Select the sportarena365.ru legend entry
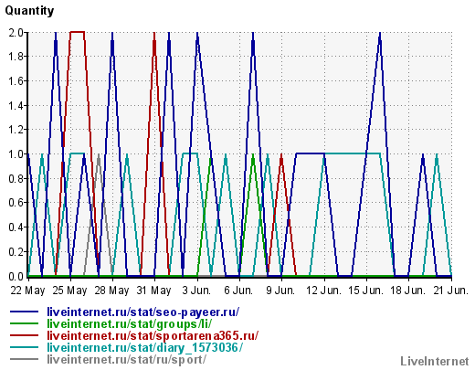 (x=153, y=335)
